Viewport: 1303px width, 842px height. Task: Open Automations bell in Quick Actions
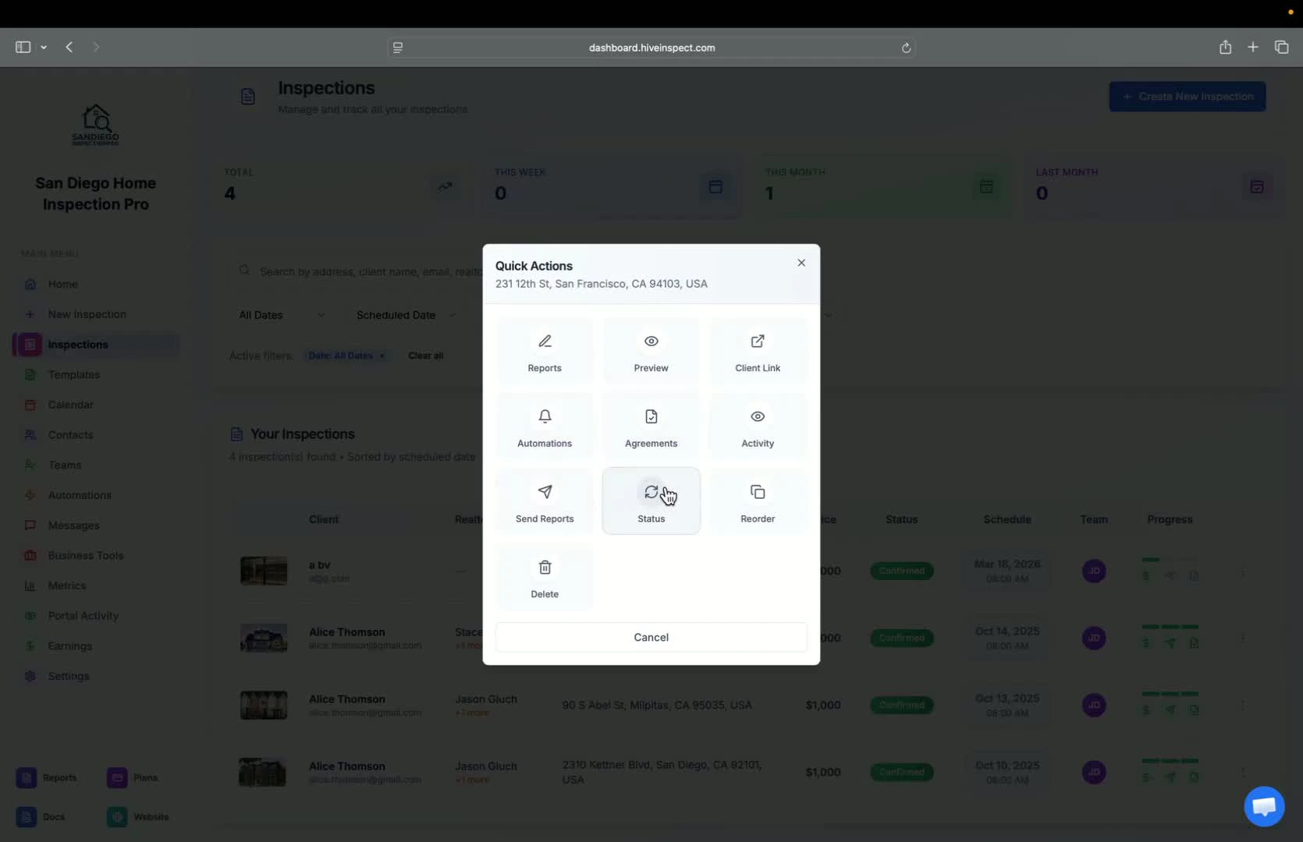[545, 426]
